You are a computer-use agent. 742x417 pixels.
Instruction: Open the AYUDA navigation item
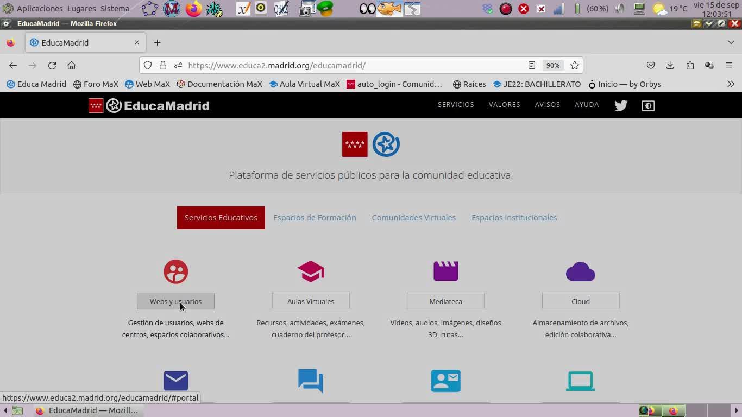coord(587,105)
